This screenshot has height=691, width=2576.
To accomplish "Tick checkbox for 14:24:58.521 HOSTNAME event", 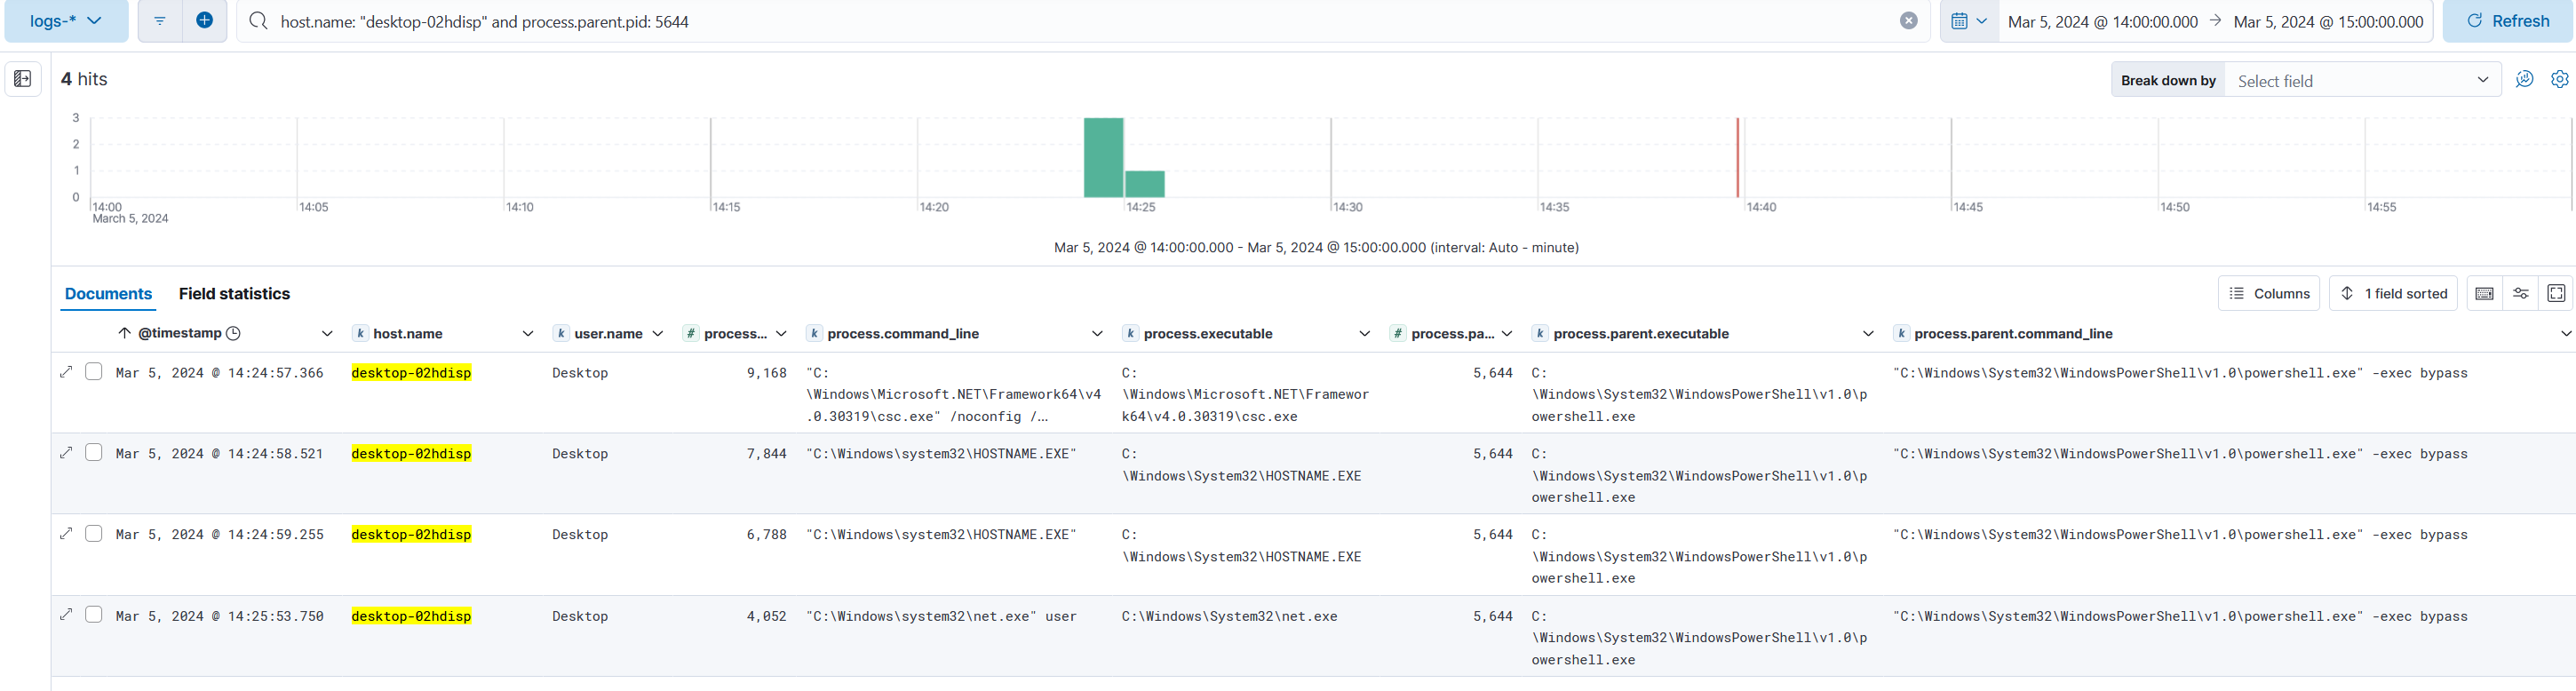I will (x=94, y=453).
